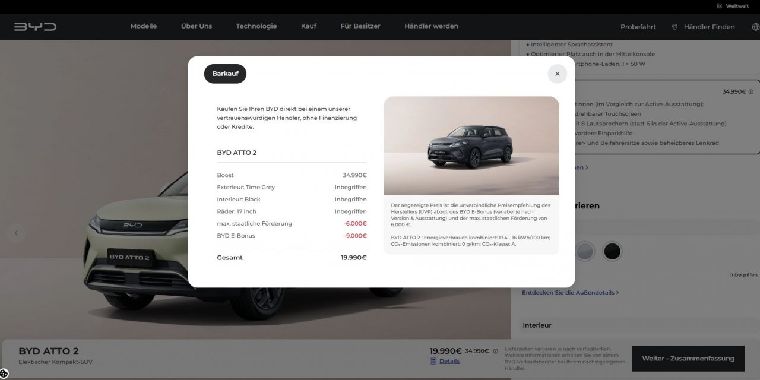
Task: Click the car thumbnail image in dialog
Action: click(471, 145)
